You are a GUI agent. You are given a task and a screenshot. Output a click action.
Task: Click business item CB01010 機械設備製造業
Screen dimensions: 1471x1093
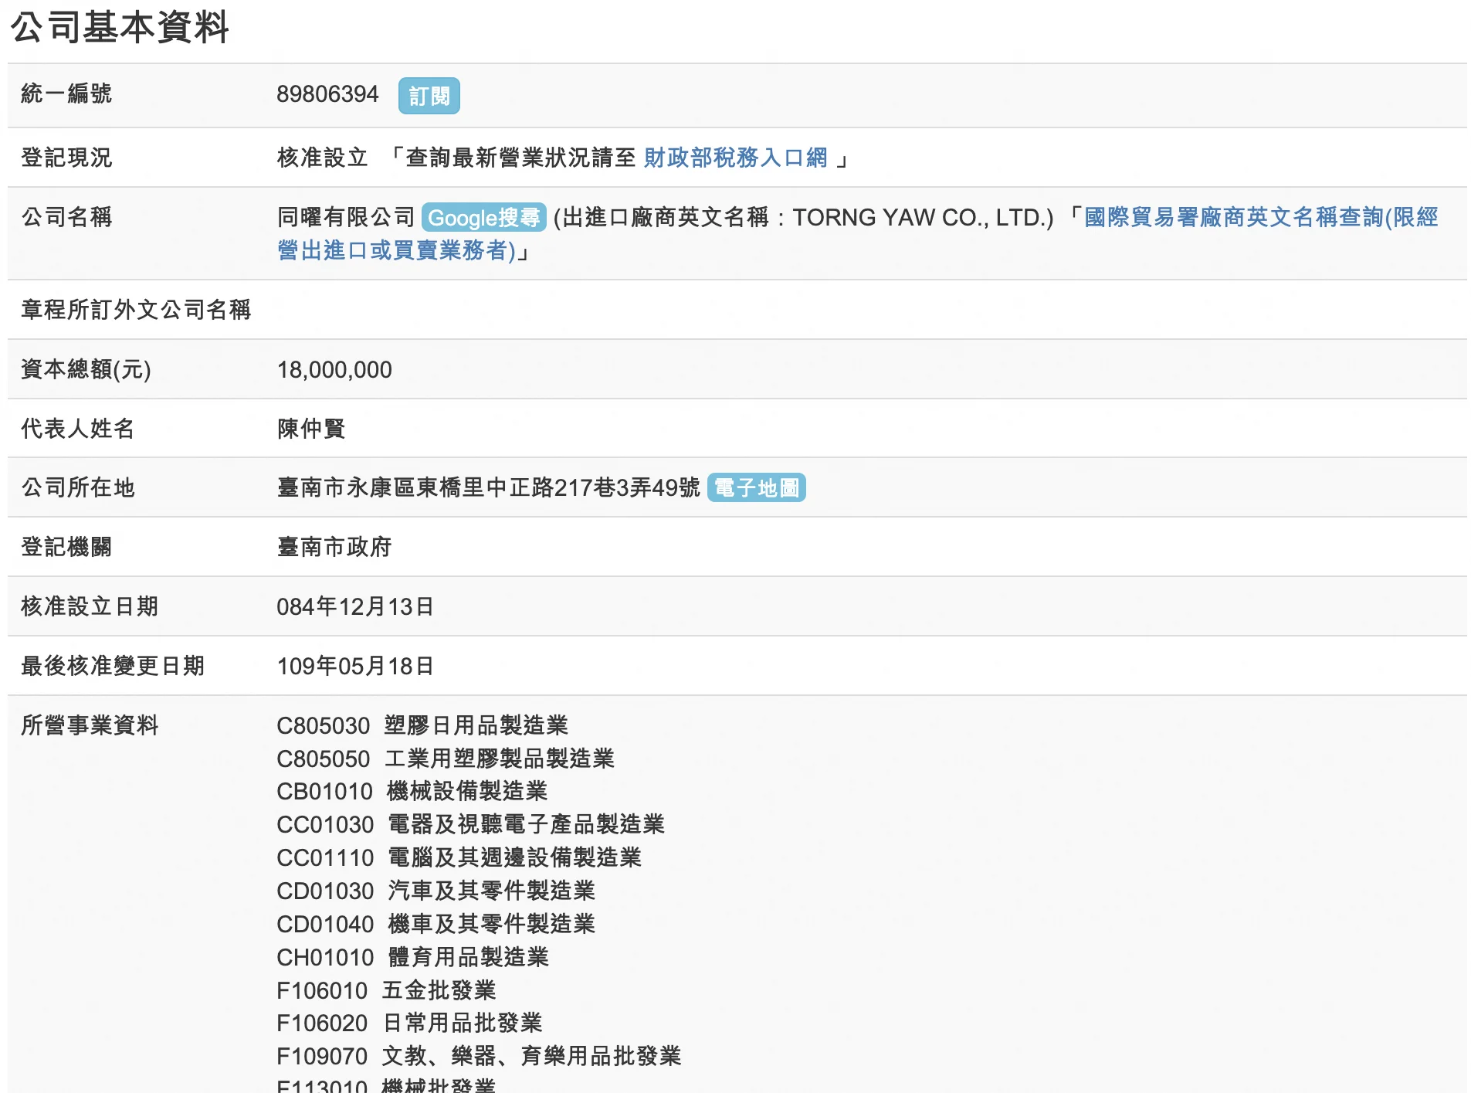412,792
